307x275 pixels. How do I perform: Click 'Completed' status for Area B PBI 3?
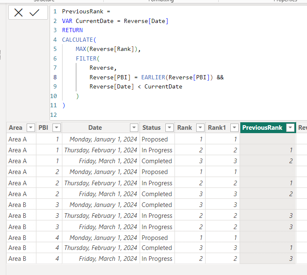tap(157, 205)
